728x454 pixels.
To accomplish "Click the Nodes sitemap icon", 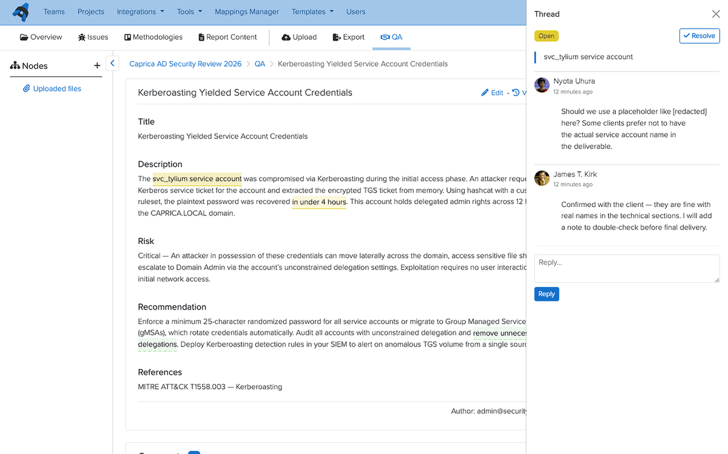I will point(15,66).
